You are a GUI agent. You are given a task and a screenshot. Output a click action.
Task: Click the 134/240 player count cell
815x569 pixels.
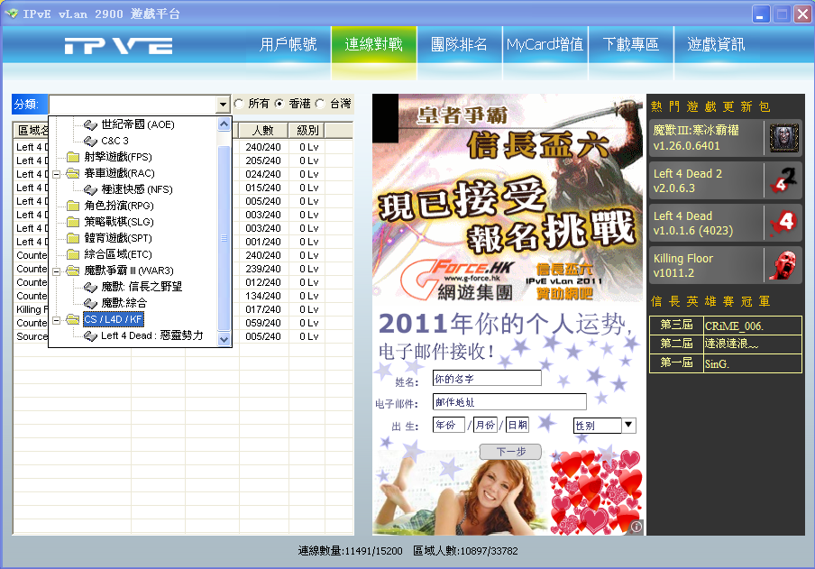click(x=263, y=296)
